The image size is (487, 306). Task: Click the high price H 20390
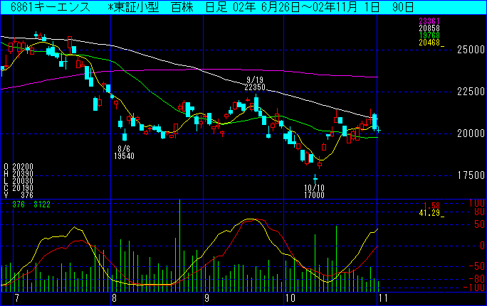19,175
